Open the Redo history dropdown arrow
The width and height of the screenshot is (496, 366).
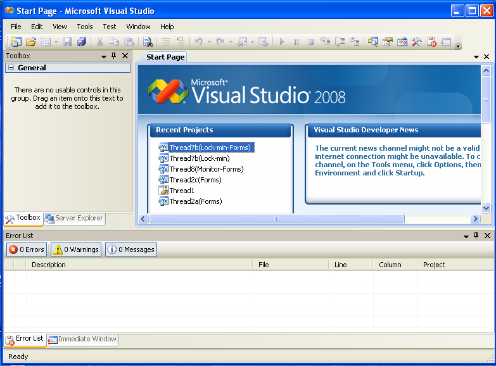point(231,42)
